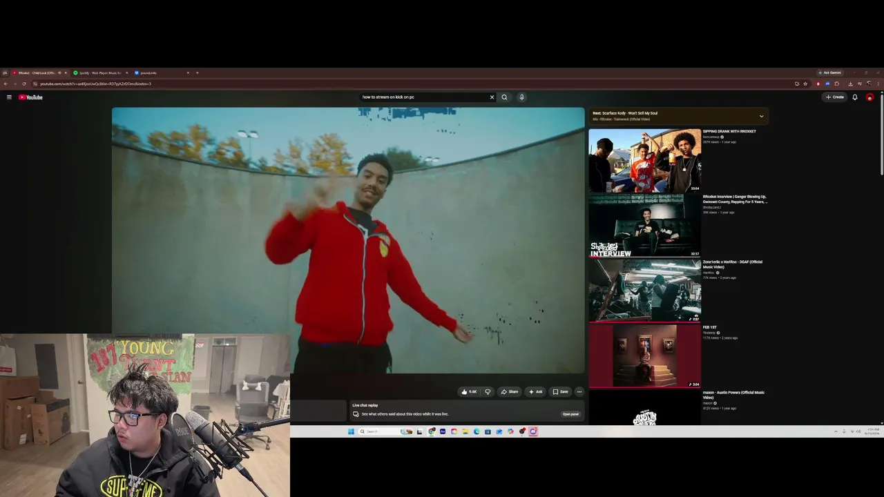Viewport: 884px width, 497px height.
Task: Open the tab search button beside the tabs
Action: tap(5, 73)
